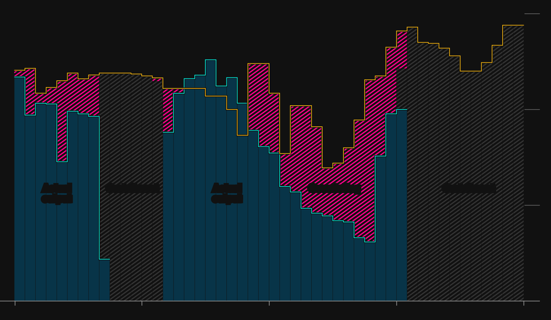Click the right "Actual output" label
The width and height of the screenshot is (551, 320).
click(227, 193)
